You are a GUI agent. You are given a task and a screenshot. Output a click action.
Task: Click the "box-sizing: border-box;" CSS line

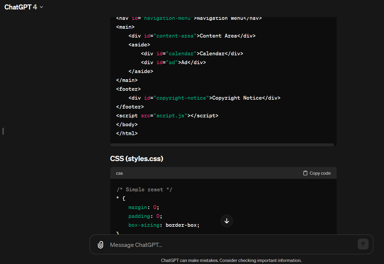[164, 225]
